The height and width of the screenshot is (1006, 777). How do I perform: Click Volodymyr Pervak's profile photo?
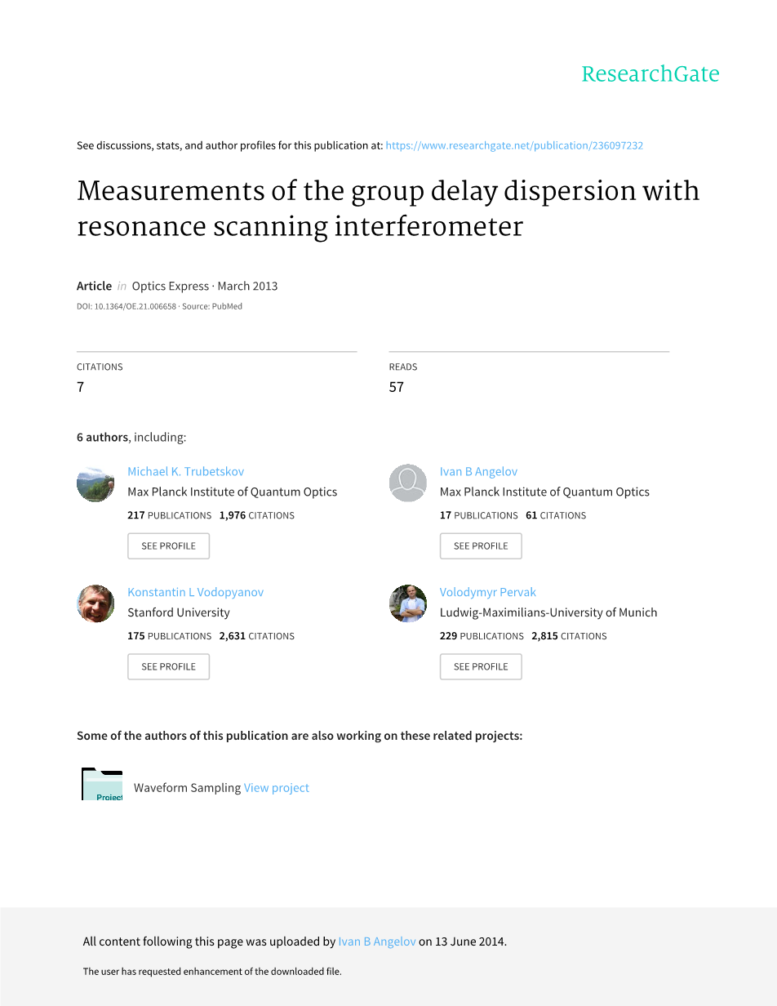pyautogui.click(x=407, y=604)
